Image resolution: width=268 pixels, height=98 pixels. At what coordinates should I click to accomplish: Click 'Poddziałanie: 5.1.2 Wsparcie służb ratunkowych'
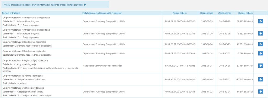pyautogui.click(x=27, y=95)
